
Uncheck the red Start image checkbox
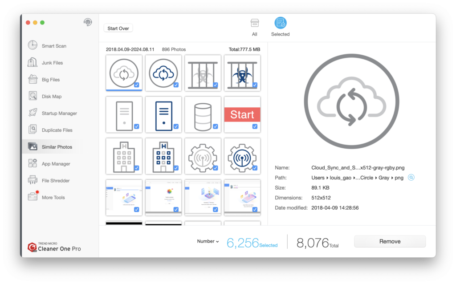click(x=255, y=126)
